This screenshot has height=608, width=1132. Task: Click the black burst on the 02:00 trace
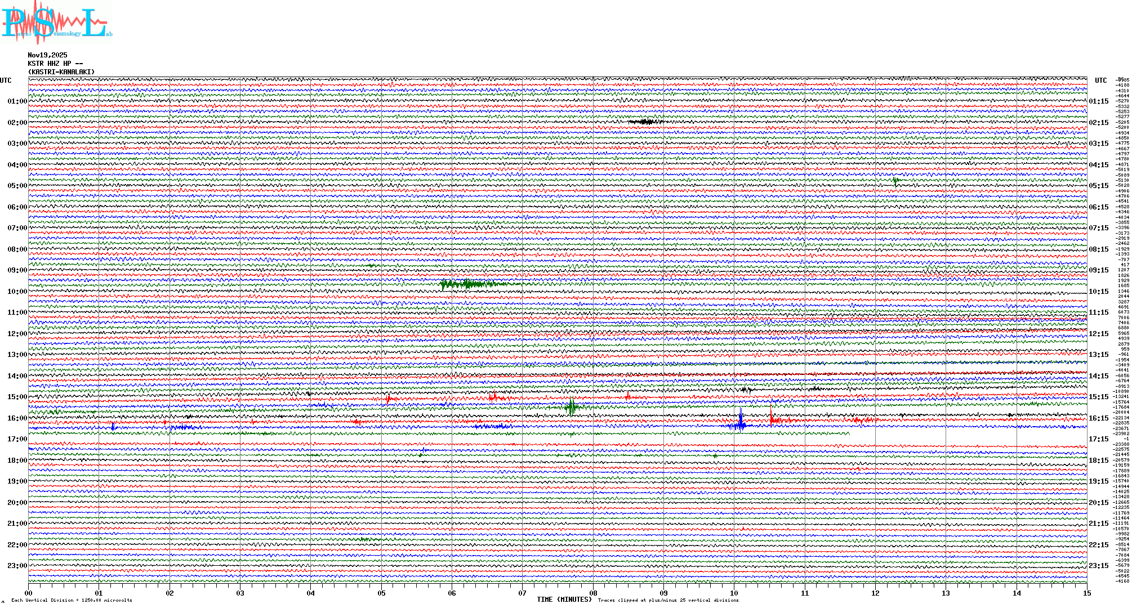(645, 122)
